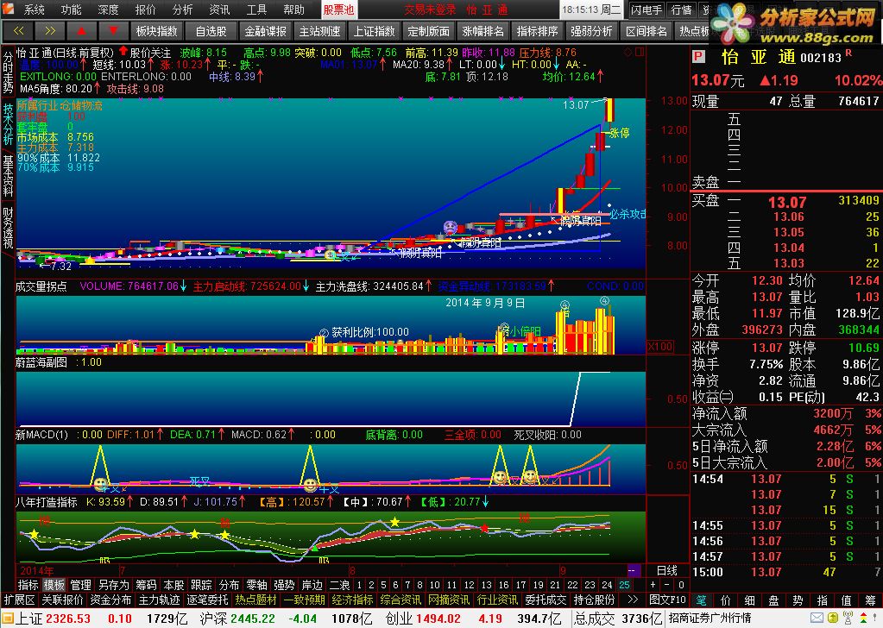Open the 功能 menu
This screenshot has height=628, width=883.
(x=72, y=9)
